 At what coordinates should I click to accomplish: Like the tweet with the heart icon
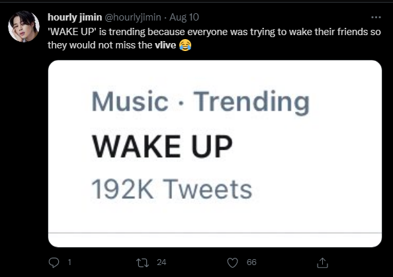pyautogui.click(x=232, y=262)
